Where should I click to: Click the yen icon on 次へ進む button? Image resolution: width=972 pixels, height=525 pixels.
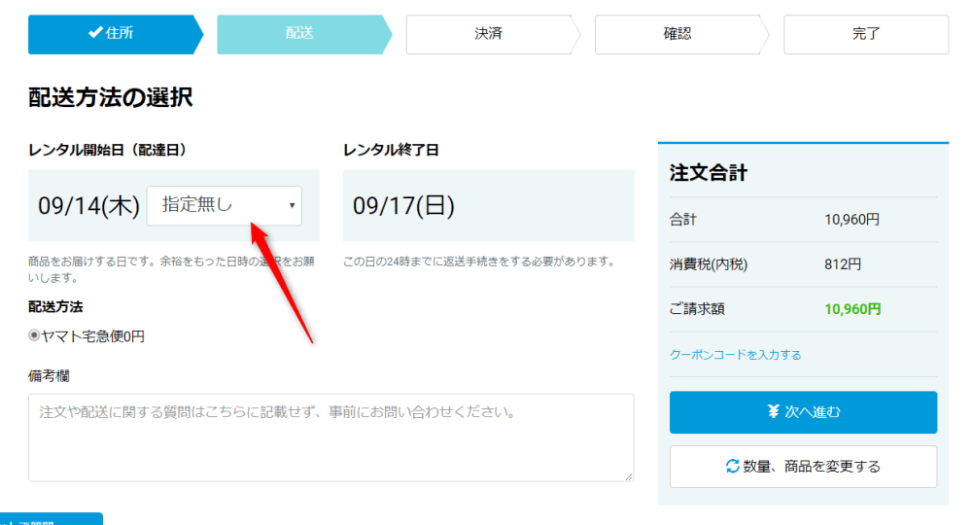click(773, 411)
